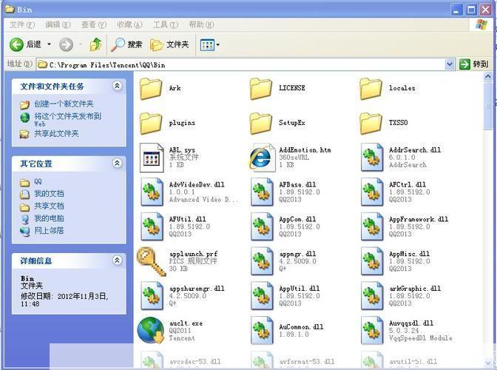Click 'Publish this folder to the Web' (将这个文件夹发布到 Web) link
Image resolution: width=497 pixels, height=370 pixels.
67,120
